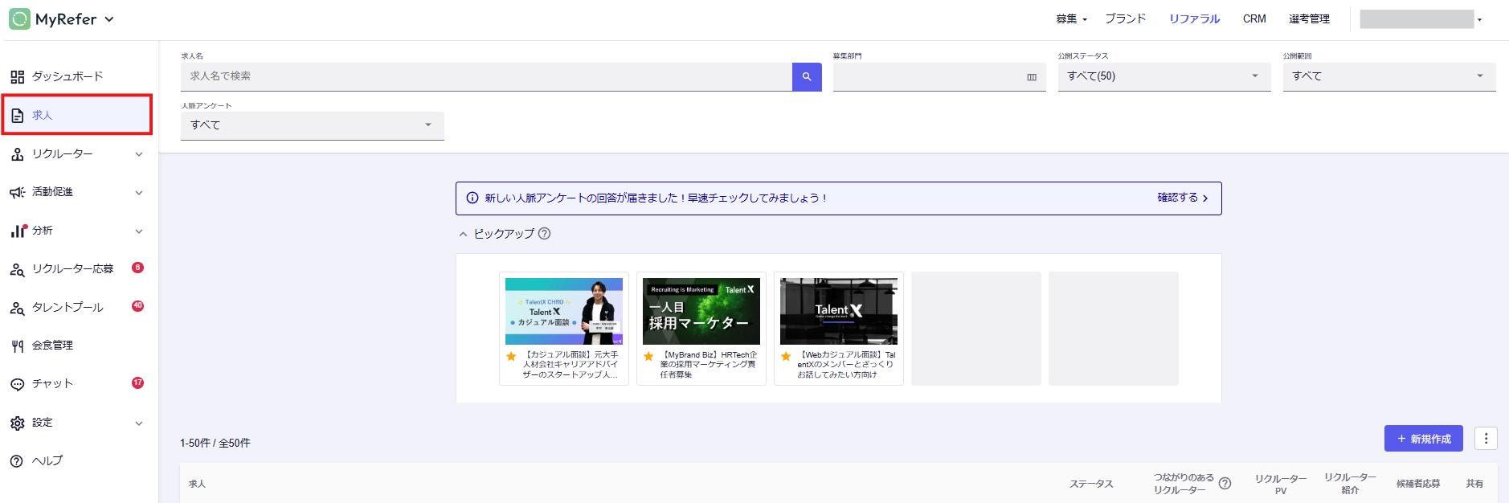Open the department picker icon in 募集部門 field
Viewport: 1509px width, 503px height.
[x=1032, y=77]
